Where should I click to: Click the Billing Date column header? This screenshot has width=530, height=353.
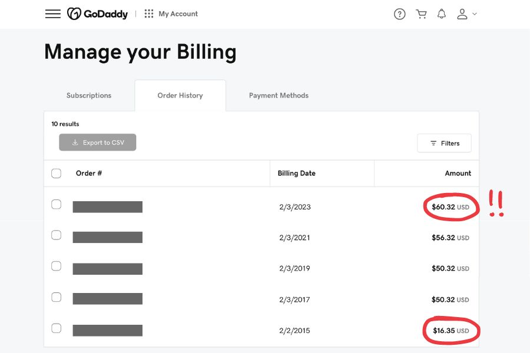click(297, 174)
